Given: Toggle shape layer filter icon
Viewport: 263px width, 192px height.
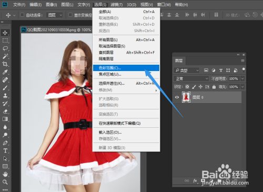Looking at the screenshot, I should pyautogui.click(x=228, y=70).
